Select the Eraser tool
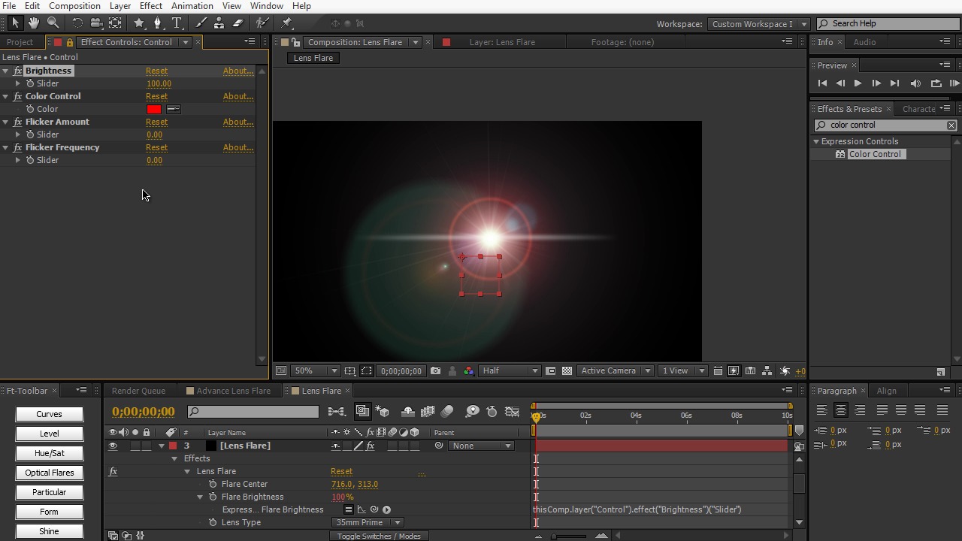962x541 pixels. point(238,23)
